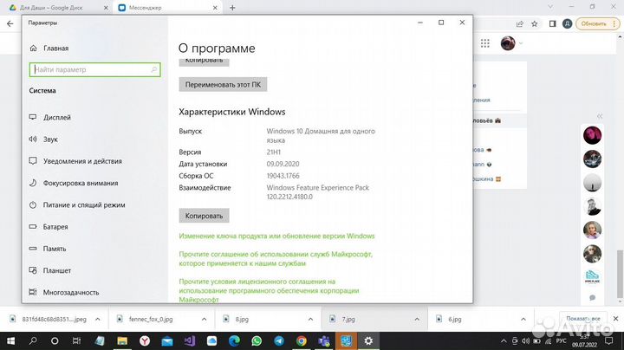Open Visual Studio from the taskbar
624x350 pixels.
(x=190, y=340)
